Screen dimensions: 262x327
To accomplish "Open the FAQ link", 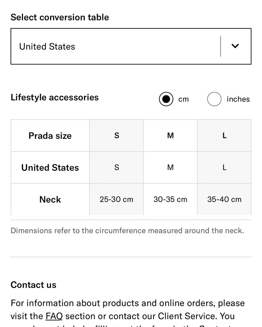I will pos(54,316).
